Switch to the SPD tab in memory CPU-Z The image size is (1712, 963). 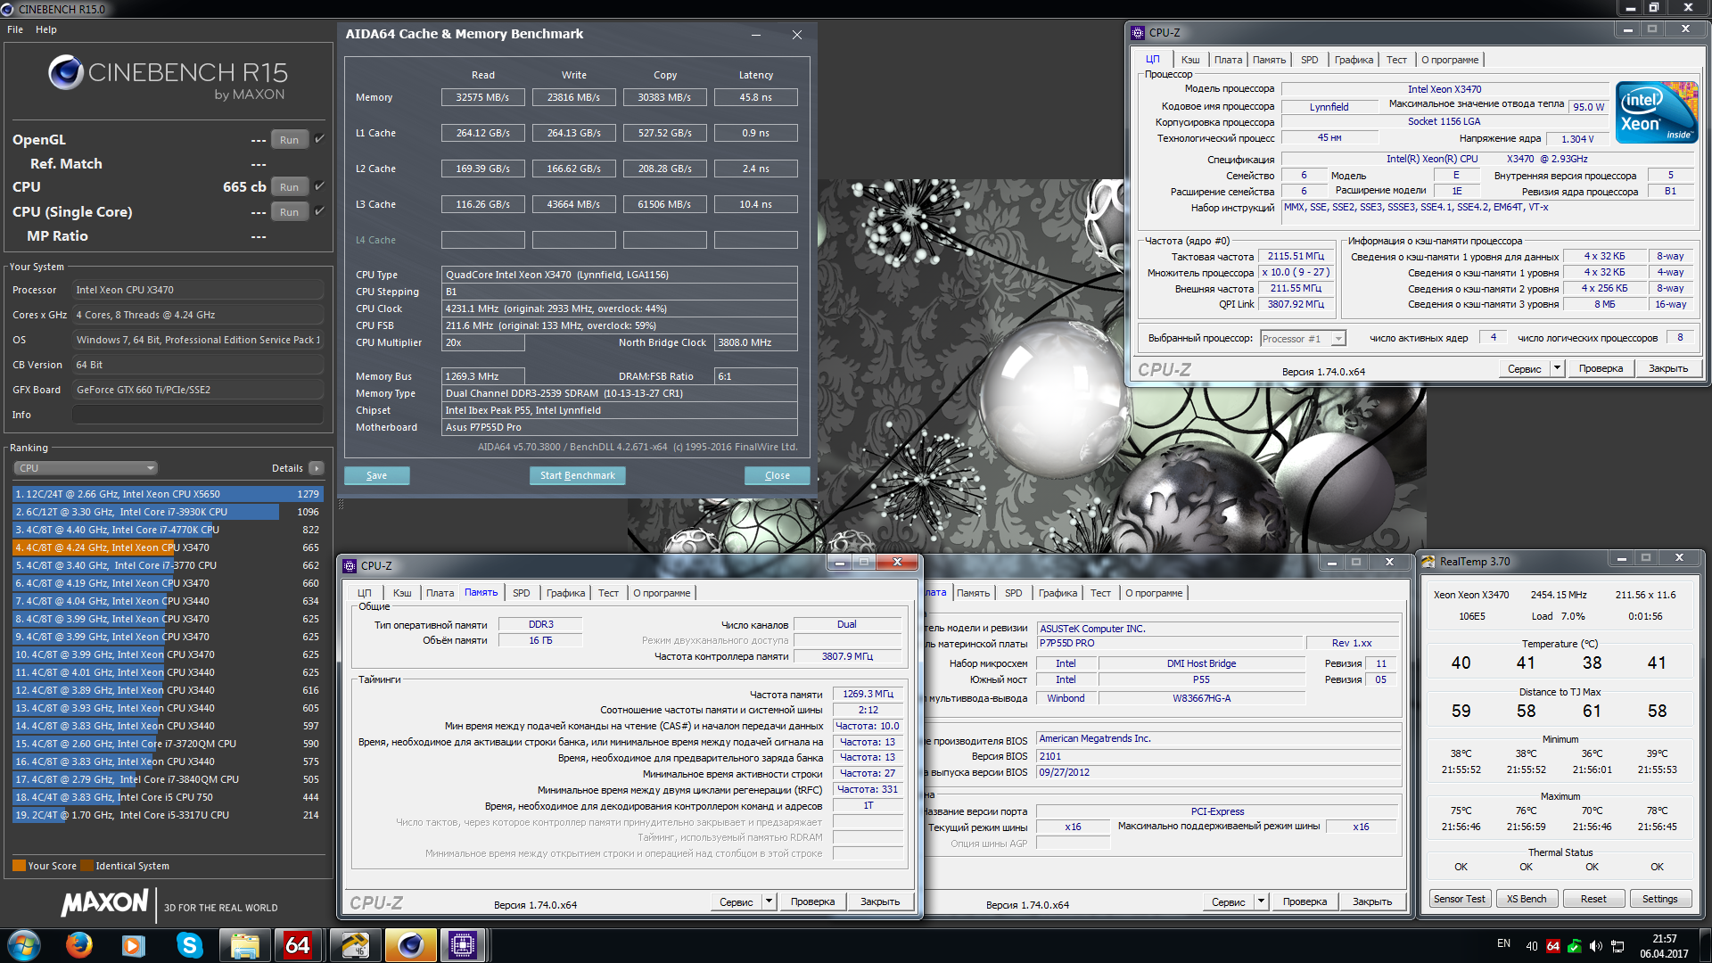[x=522, y=593]
